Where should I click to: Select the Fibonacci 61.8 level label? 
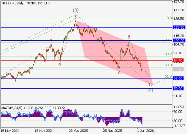168,76
